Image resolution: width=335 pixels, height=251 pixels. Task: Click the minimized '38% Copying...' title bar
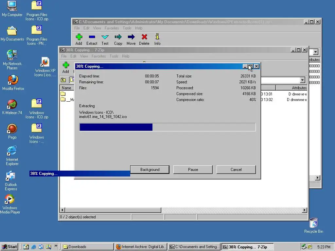tap(80, 174)
